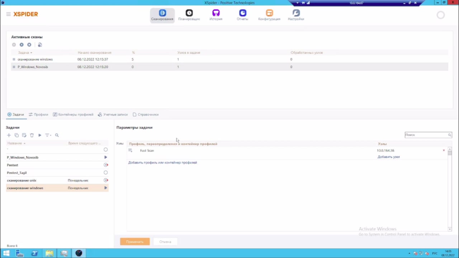Click the status circle of Pentest_Tagil task
This screenshot has height=258, width=459.
pos(105,173)
